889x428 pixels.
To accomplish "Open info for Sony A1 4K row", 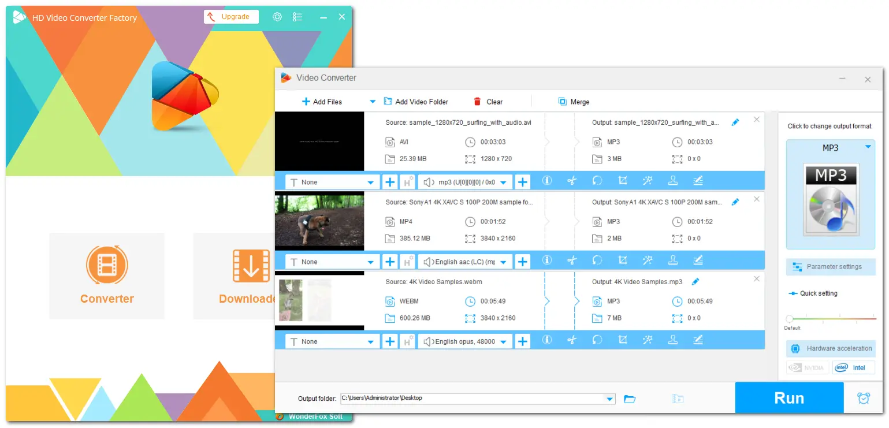I will 546,261.
